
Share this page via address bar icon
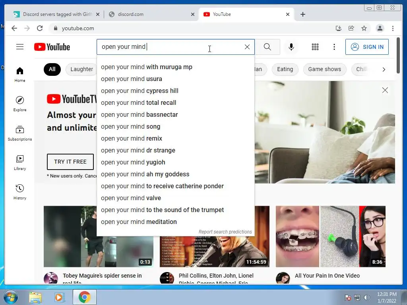point(351,28)
